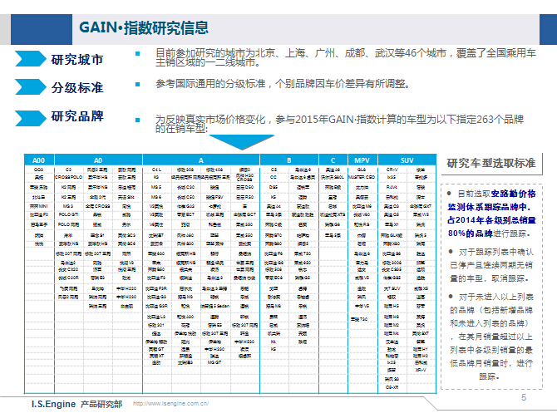This screenshot has height=418, width=557.
Task: Click the A0 column header
Action: click(98, 160)
